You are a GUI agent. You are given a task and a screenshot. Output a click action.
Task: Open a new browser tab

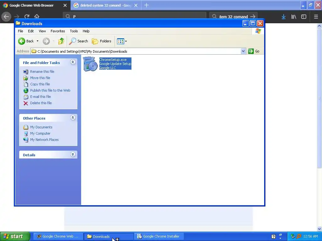coord(147,5)
